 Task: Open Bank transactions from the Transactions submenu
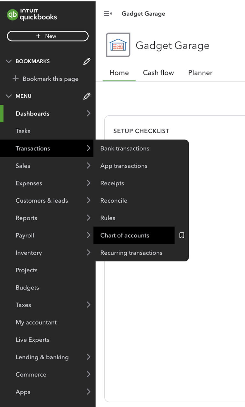point(124,148)
